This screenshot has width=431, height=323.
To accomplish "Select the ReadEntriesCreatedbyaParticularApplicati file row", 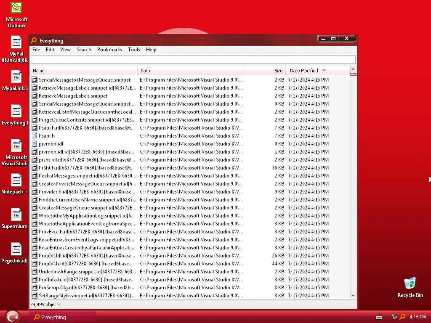I will (x=190, y=248).
